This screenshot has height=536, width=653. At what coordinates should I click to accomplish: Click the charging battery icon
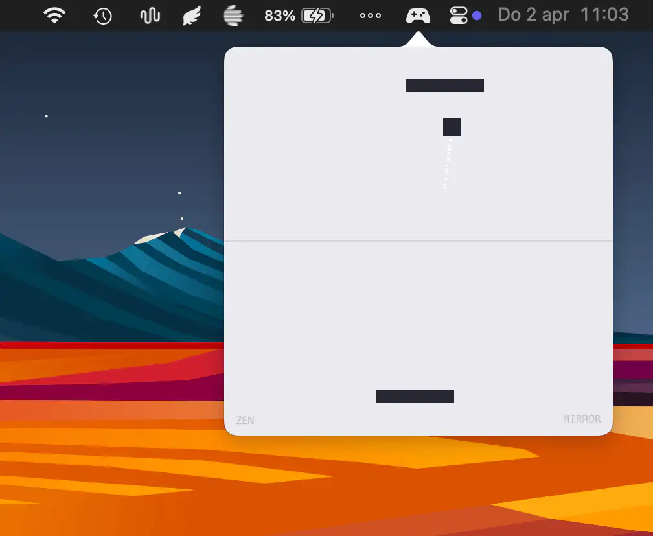click(x=317, y=16)
